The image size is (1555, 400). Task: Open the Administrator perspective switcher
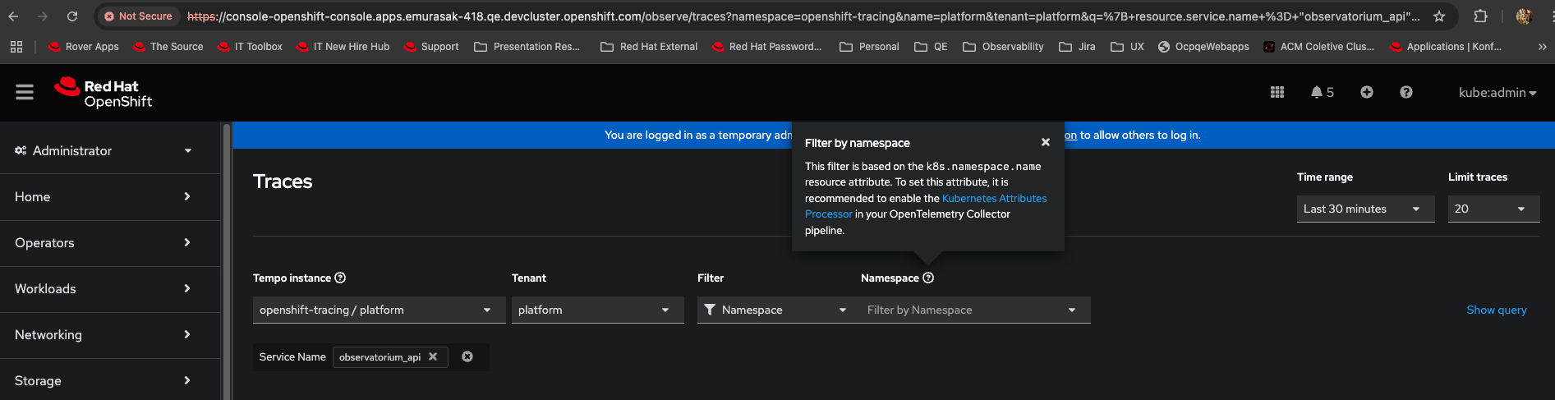coord(104,150)
